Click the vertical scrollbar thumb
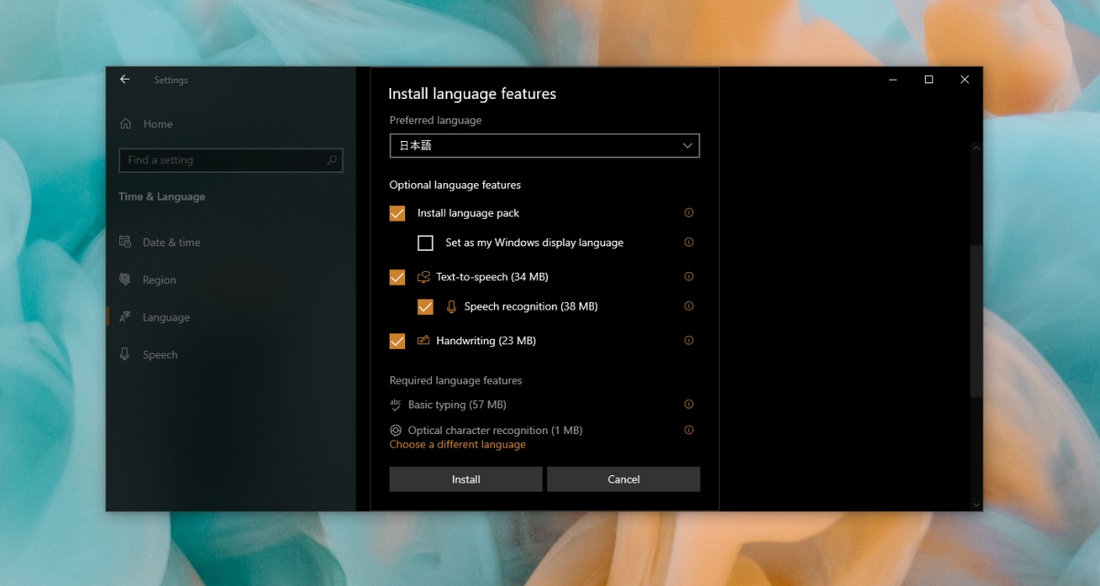Viewport: 1100px width, 586px height. click(976, 320)
